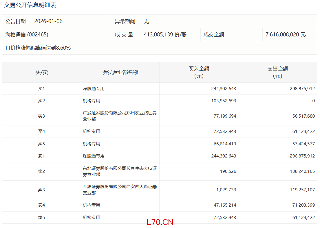The width and height of the screenshot is (320, 228).
Task: Click the 会员营业部名称 column header
Action: 120,72
